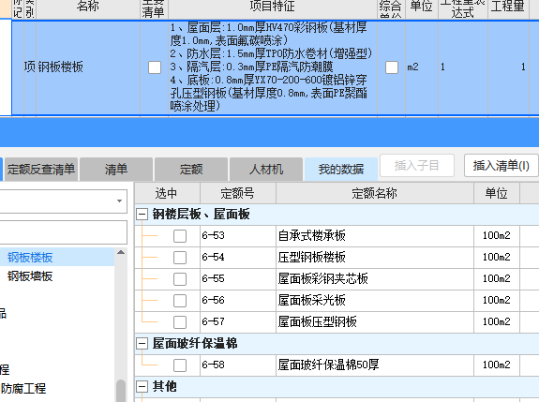Switch to the 定额 tab
Screen dimensions: 539x402
click(x=191, y=169)
